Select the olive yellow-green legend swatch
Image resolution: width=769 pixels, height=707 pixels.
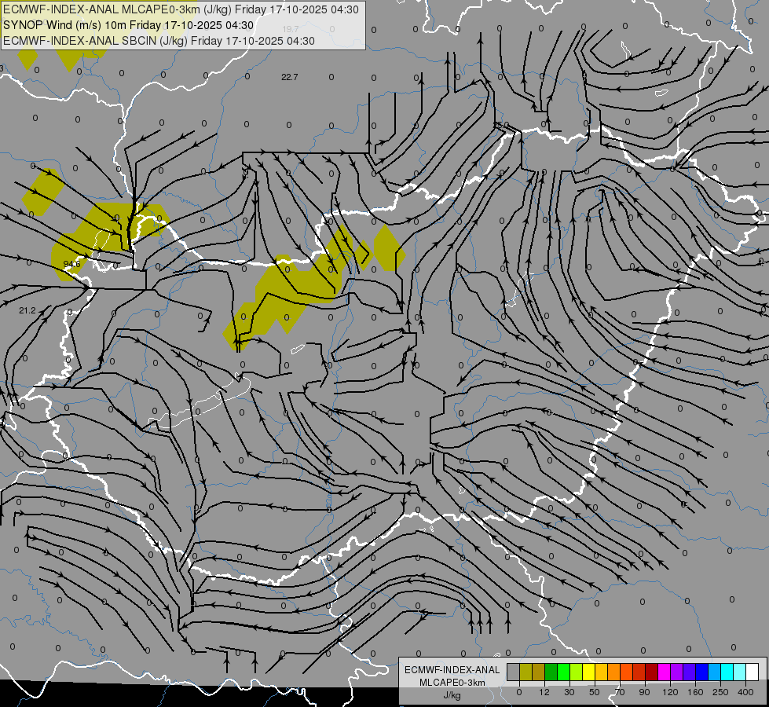525,672
